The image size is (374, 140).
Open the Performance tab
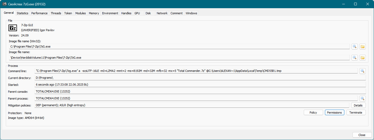[x=39, y=13]
